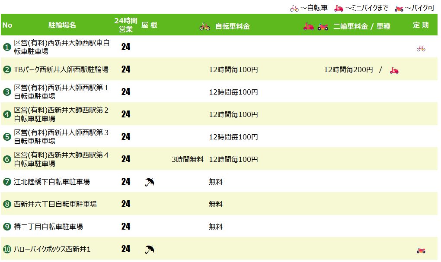Click the number 6 row badge

coord(7,159)
